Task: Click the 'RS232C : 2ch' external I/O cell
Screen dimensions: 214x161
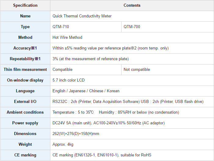Action: coord(132,102)
